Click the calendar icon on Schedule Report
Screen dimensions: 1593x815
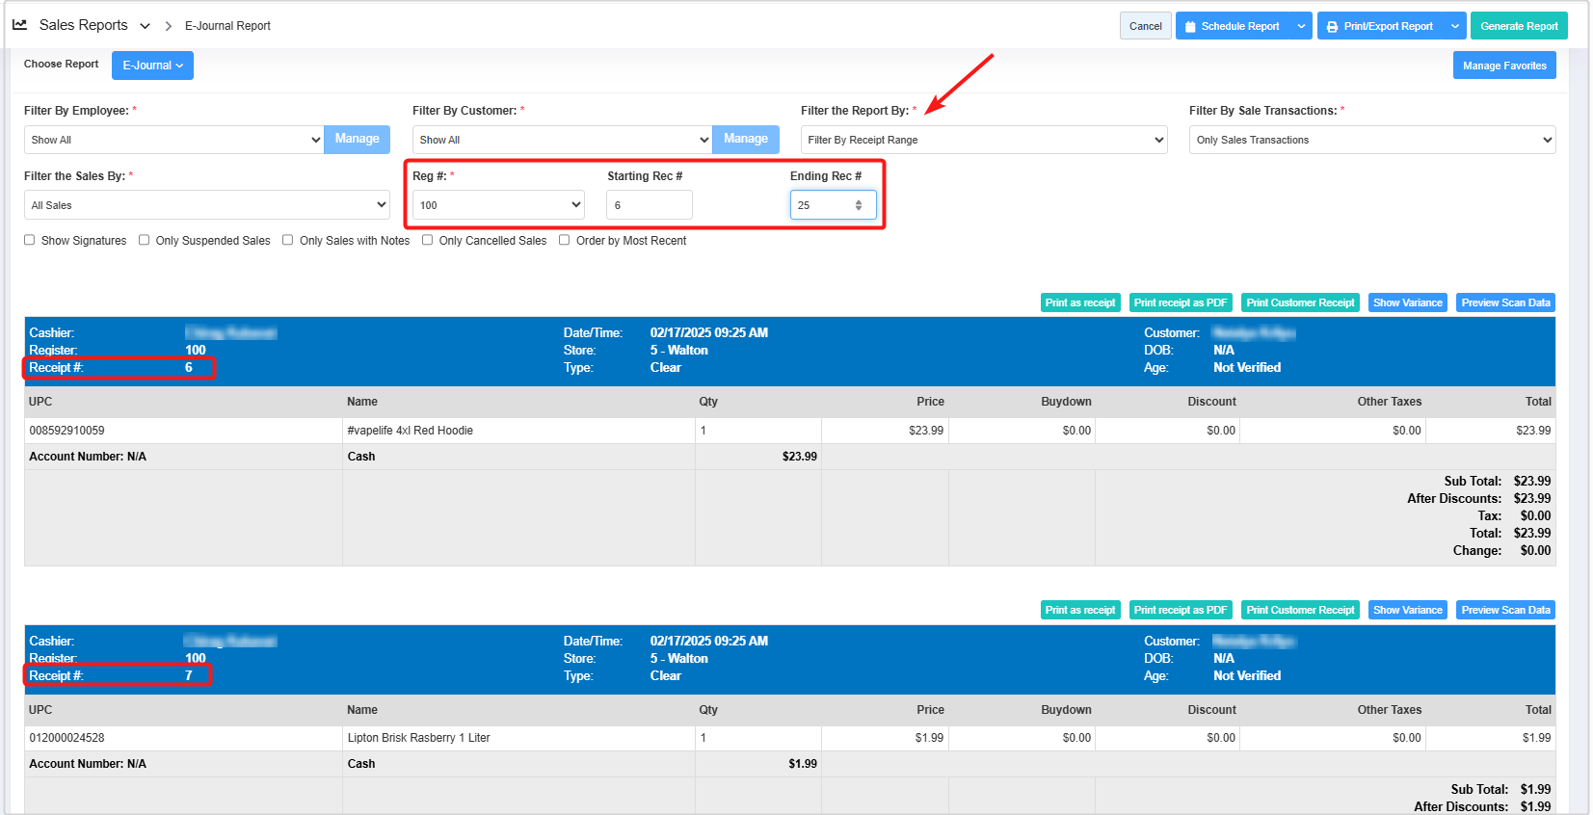pos(1190,27)
